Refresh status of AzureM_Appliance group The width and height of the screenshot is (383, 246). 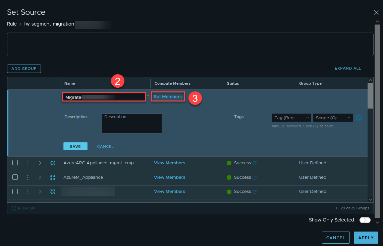[255, 178]
